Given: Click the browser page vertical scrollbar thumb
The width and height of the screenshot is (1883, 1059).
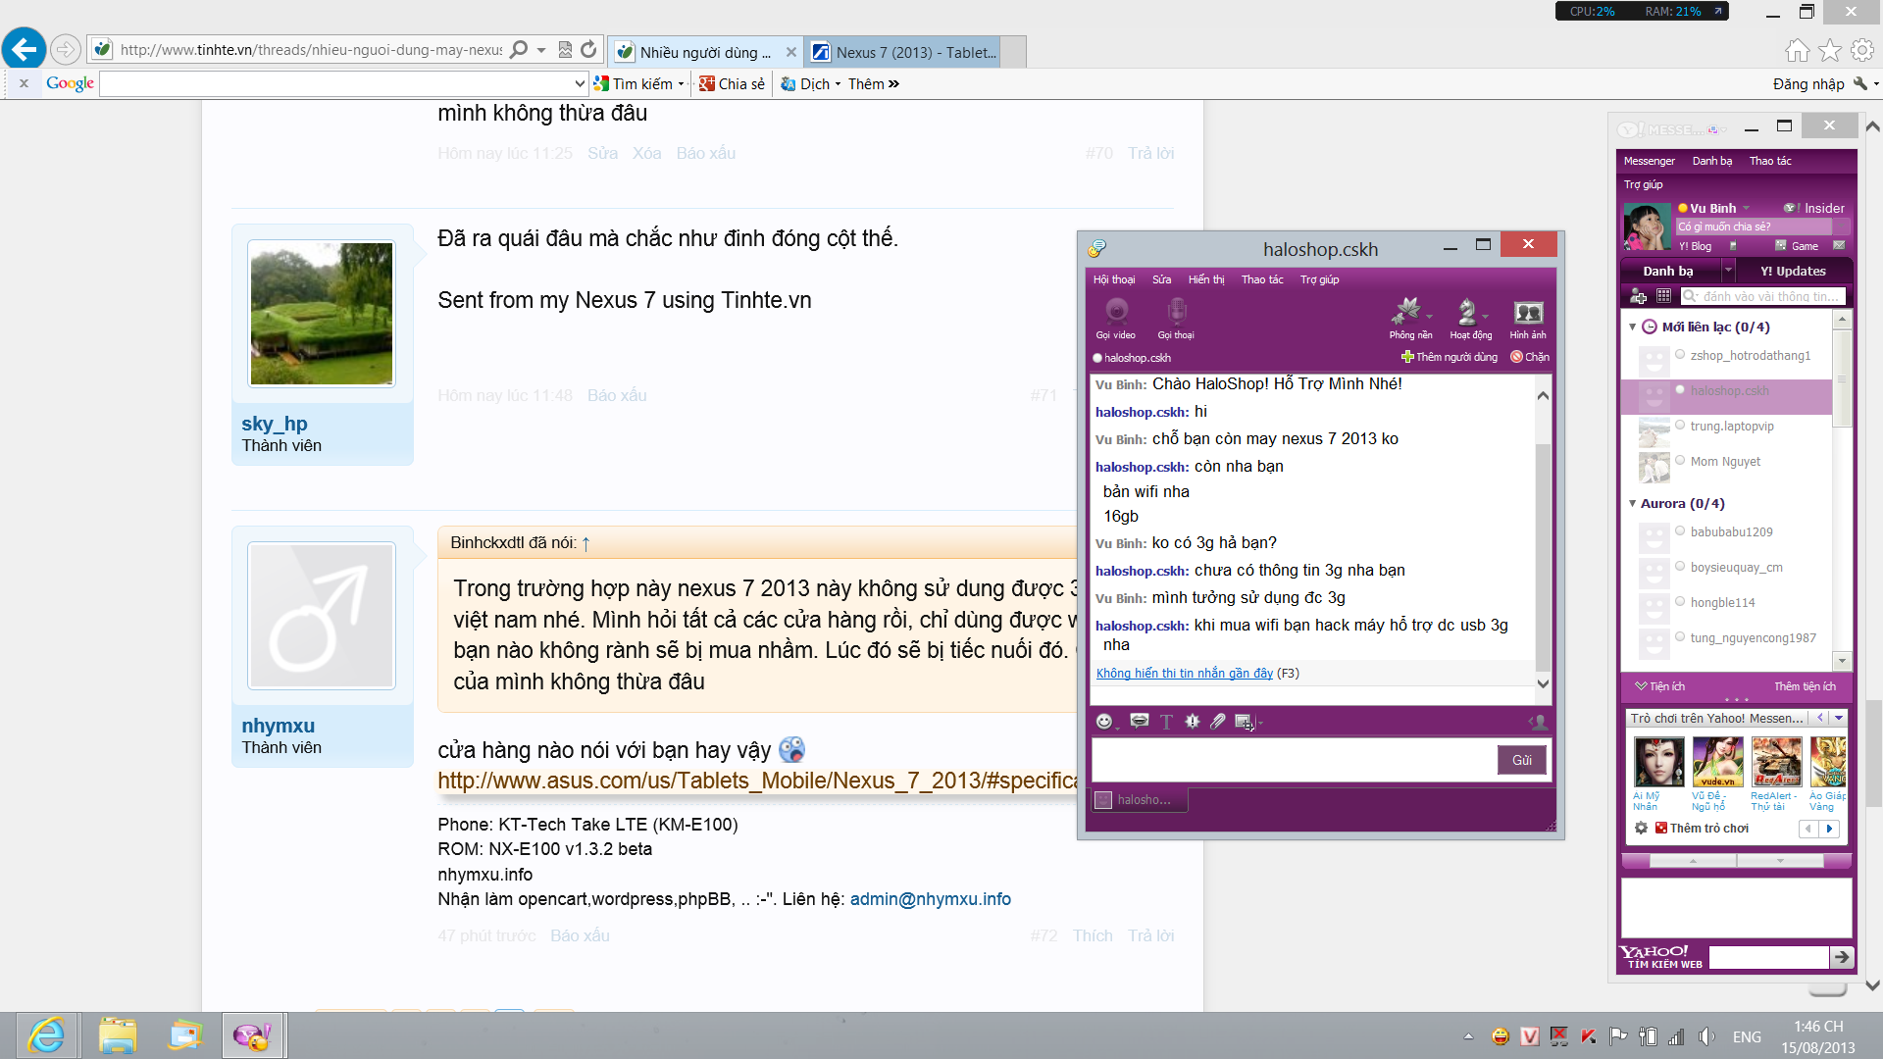Looking at the screenshot, I should click(x=1873, y=753).
